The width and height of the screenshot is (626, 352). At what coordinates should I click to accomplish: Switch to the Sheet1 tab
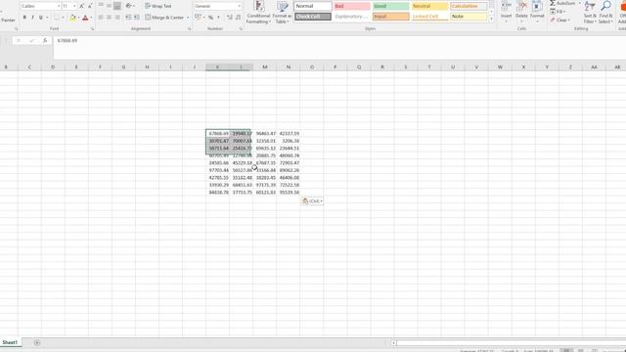tap(10, 342)
